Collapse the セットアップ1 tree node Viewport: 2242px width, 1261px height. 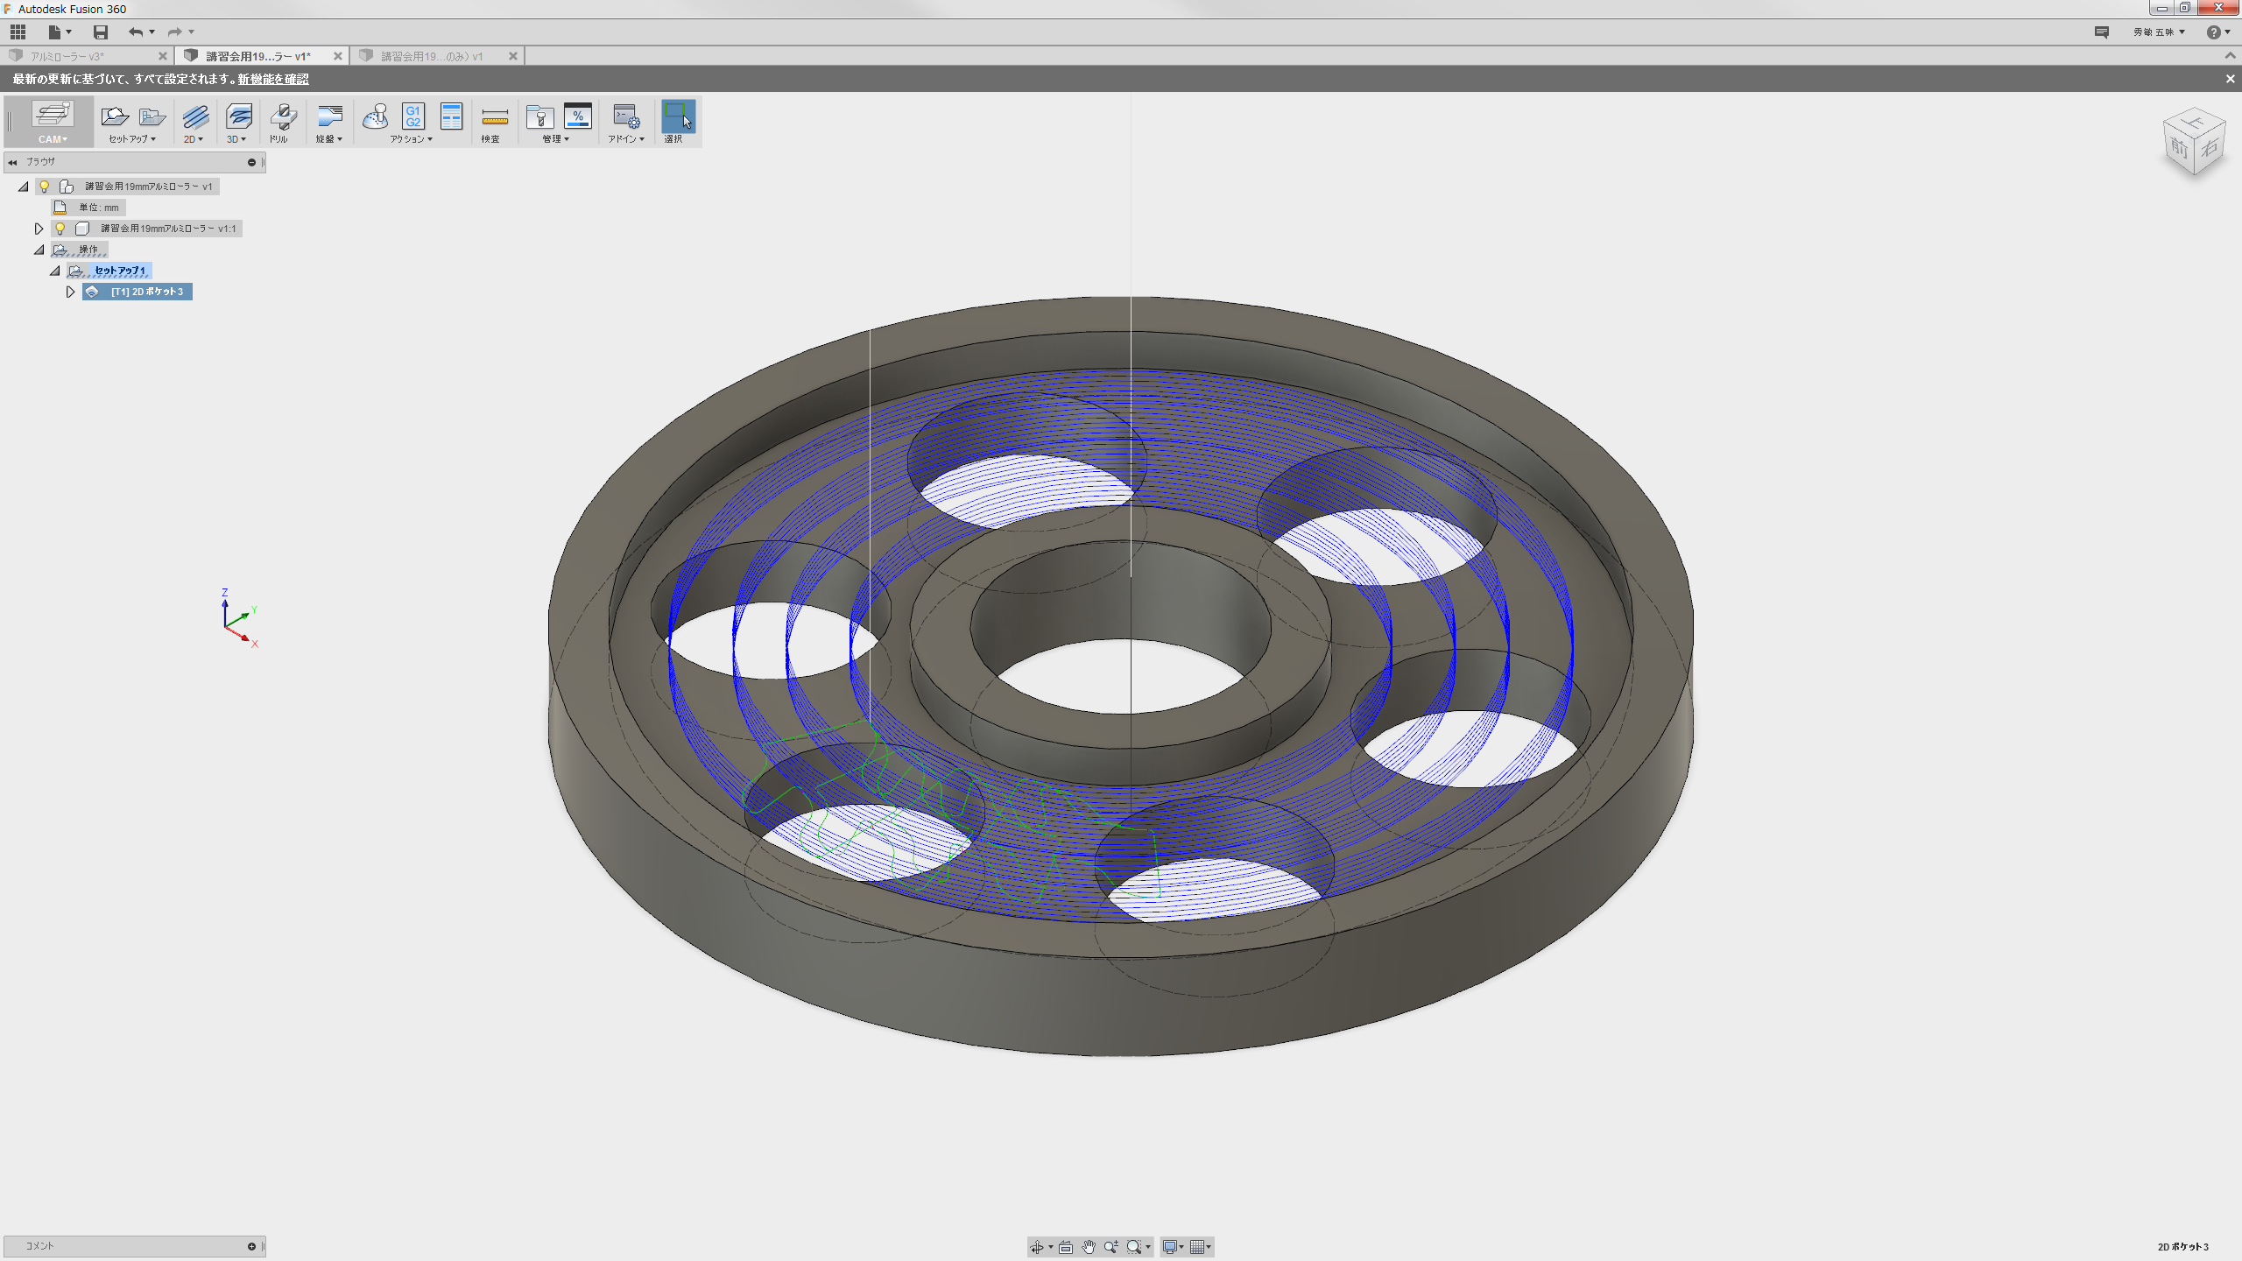pos(55,271)
